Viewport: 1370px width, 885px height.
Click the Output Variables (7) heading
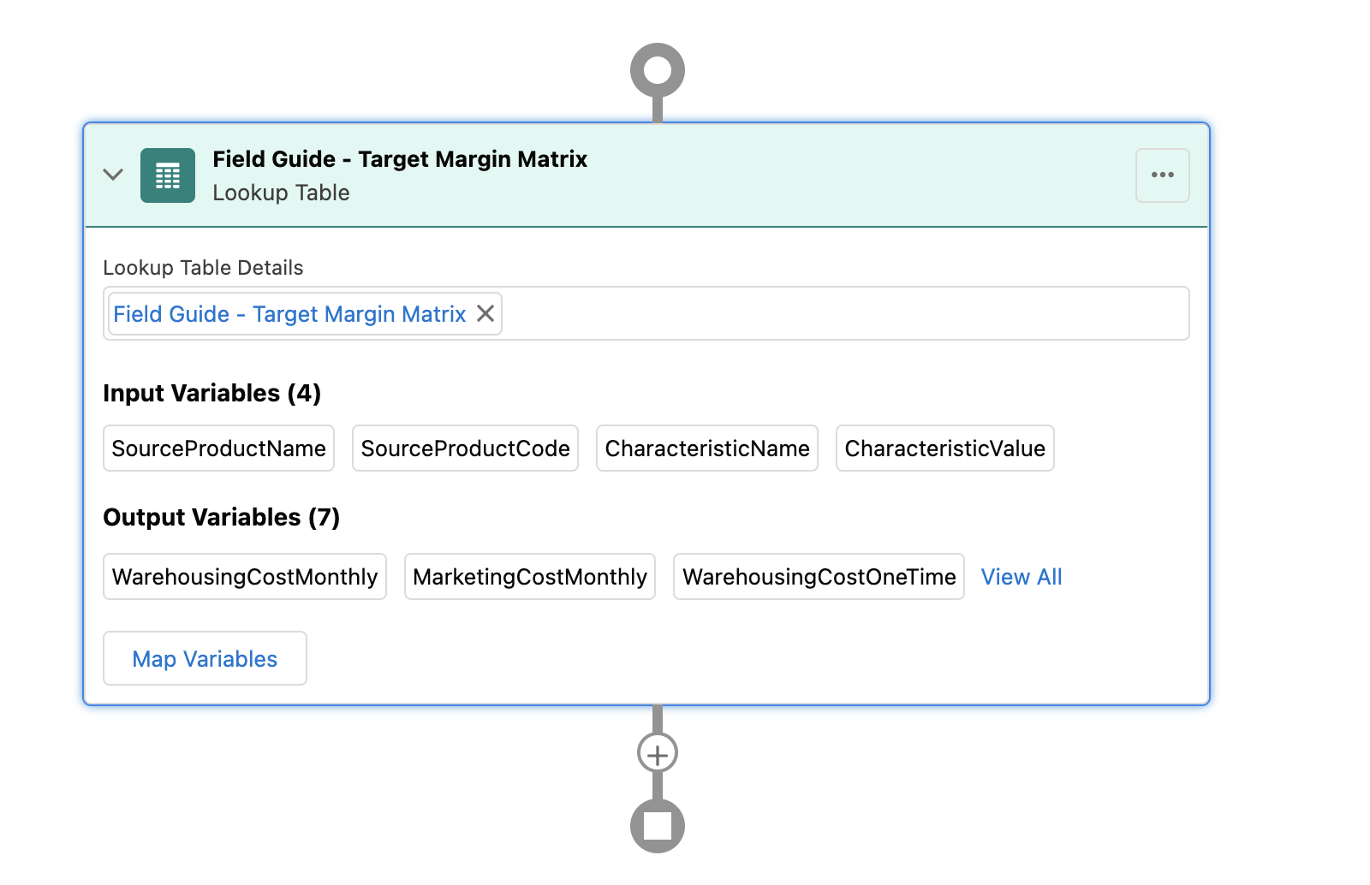click(x=222, y=517)
